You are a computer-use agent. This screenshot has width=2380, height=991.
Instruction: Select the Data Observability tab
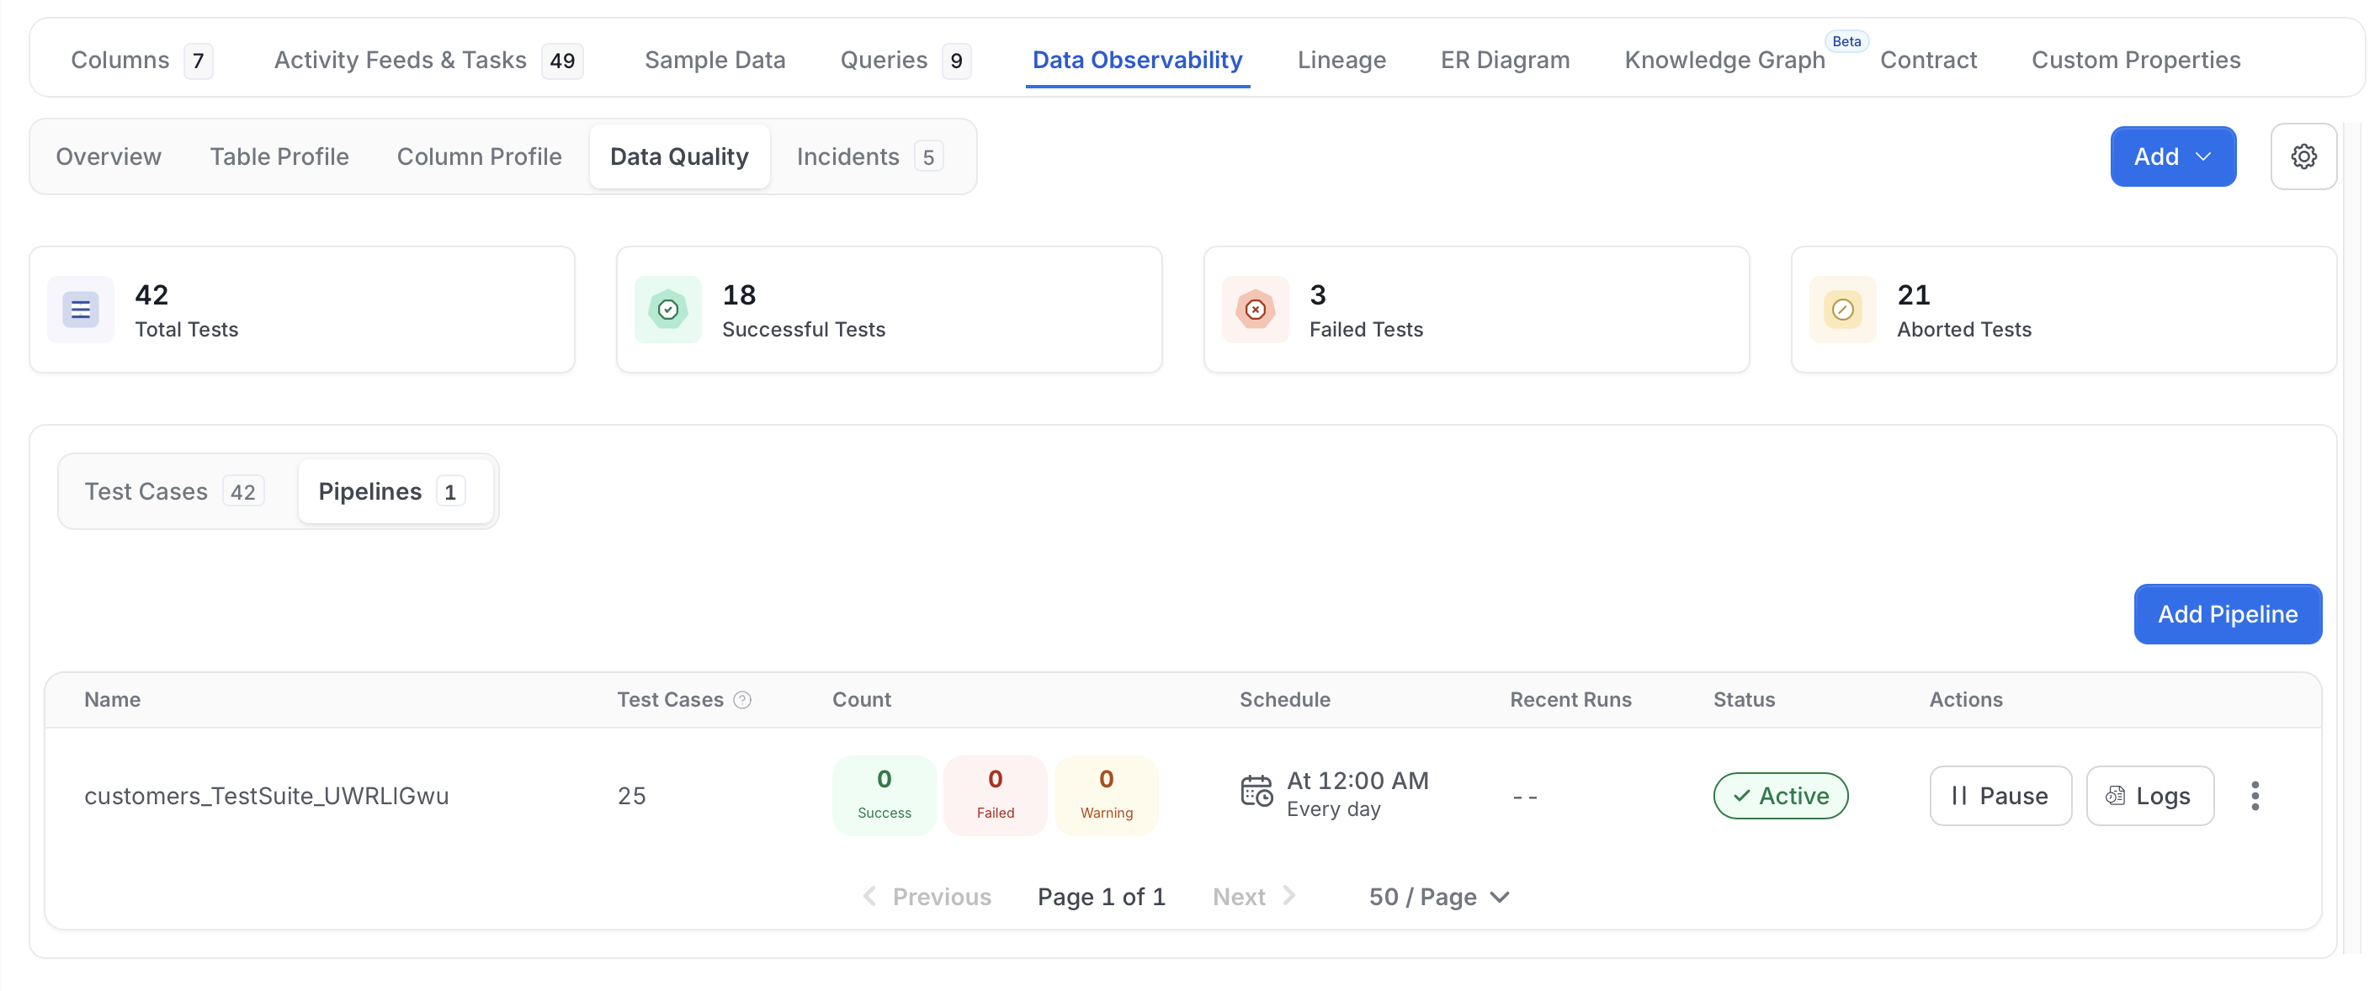point(1137,60)
